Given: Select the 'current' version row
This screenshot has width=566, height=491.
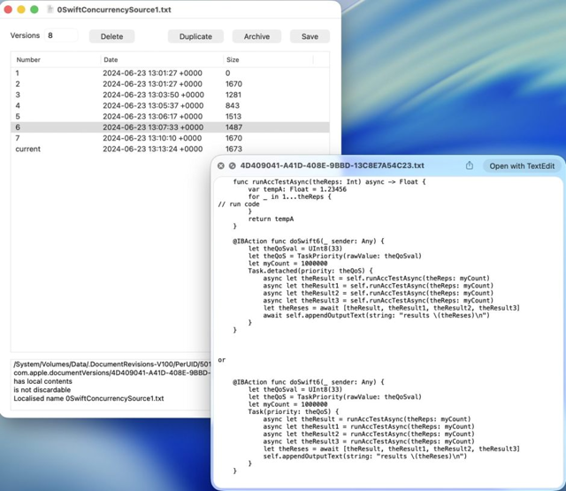Looking at the screenshot, I should point(170,149).
